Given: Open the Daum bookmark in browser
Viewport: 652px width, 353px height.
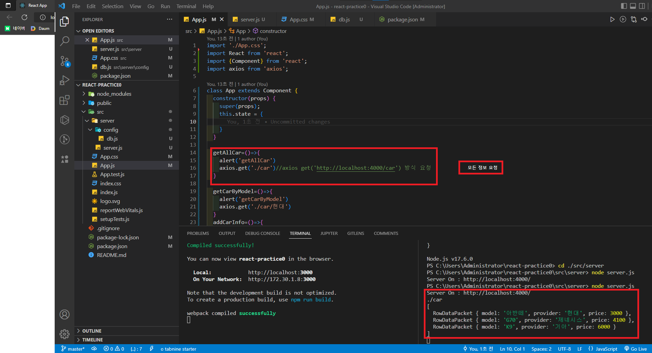Looking at the screenshot, I should point(40,29).
